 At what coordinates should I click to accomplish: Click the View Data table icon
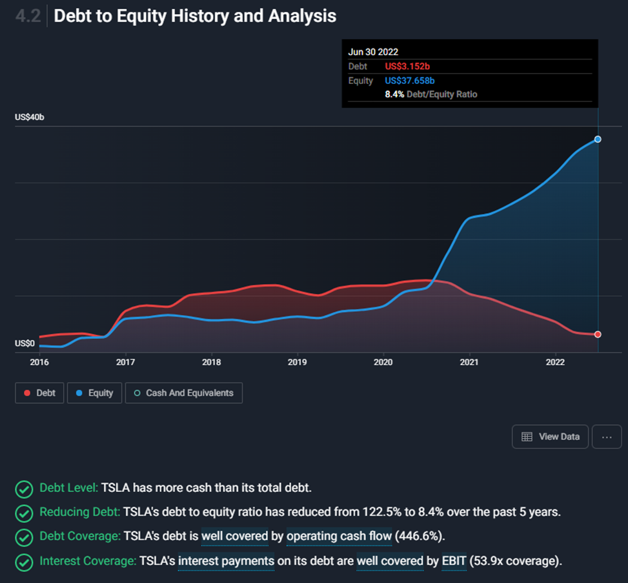click(527, 436)
